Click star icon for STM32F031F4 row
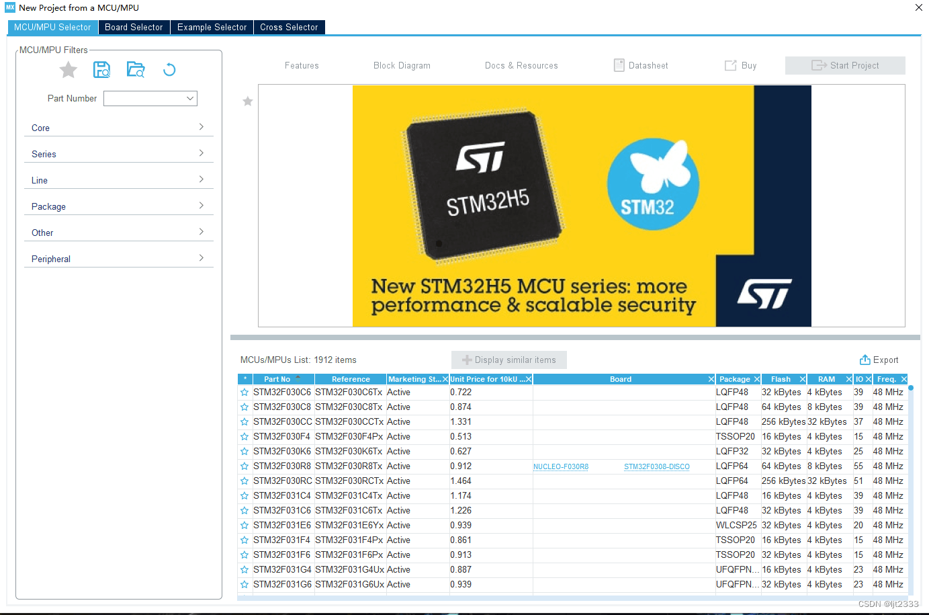929x615 pixels. [245, 540]
